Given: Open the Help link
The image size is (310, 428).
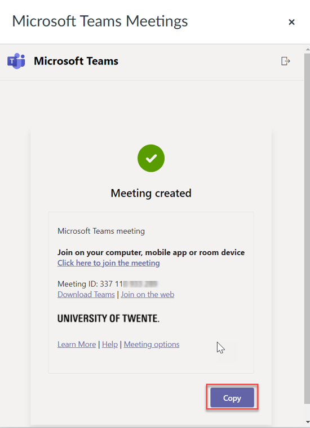Looking at the screenshot, I should (110, 344).
